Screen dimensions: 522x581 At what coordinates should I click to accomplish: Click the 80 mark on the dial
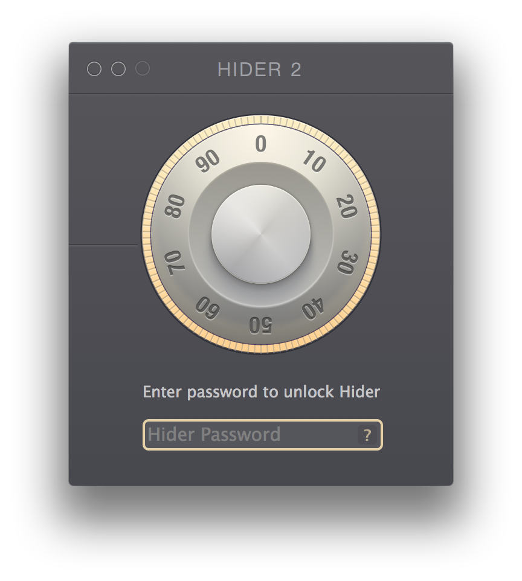click(175, 206)
